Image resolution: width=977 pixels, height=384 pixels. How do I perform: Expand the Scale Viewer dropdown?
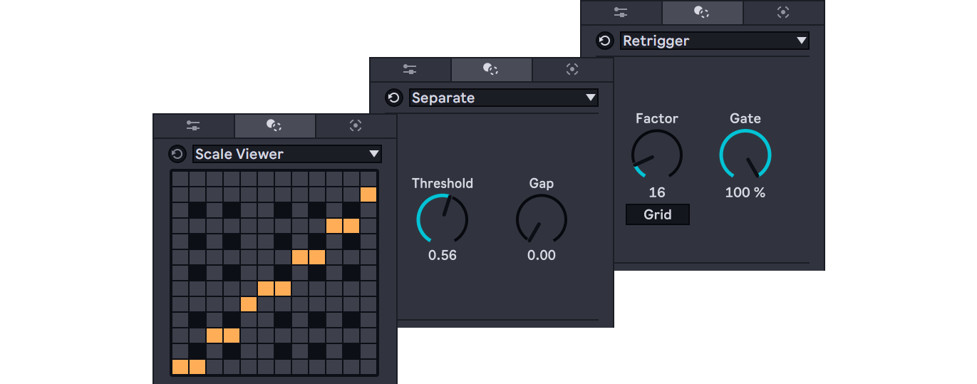click(x=287, y=154)
